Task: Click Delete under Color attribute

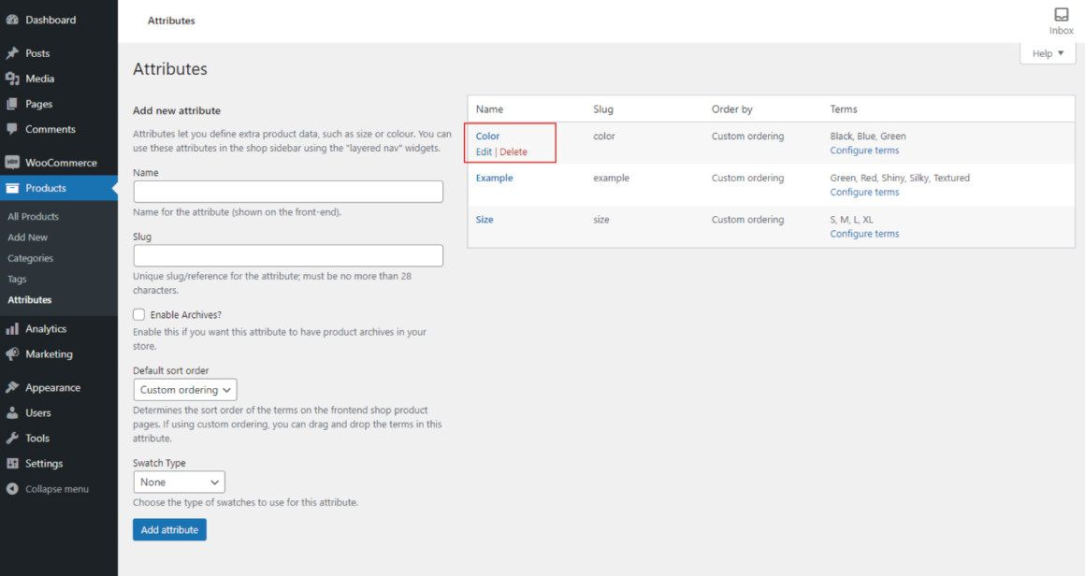Action: (514, 151)
